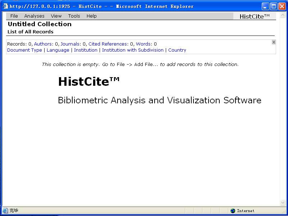Viewport: 288px width, 216px height.
Task: Close the Internet Explorer window
Action: [282, 6]
